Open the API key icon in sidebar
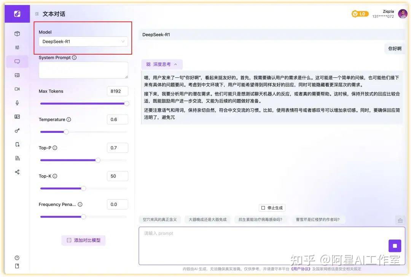This screenshot has height=277, width=411. coord(17,130)
